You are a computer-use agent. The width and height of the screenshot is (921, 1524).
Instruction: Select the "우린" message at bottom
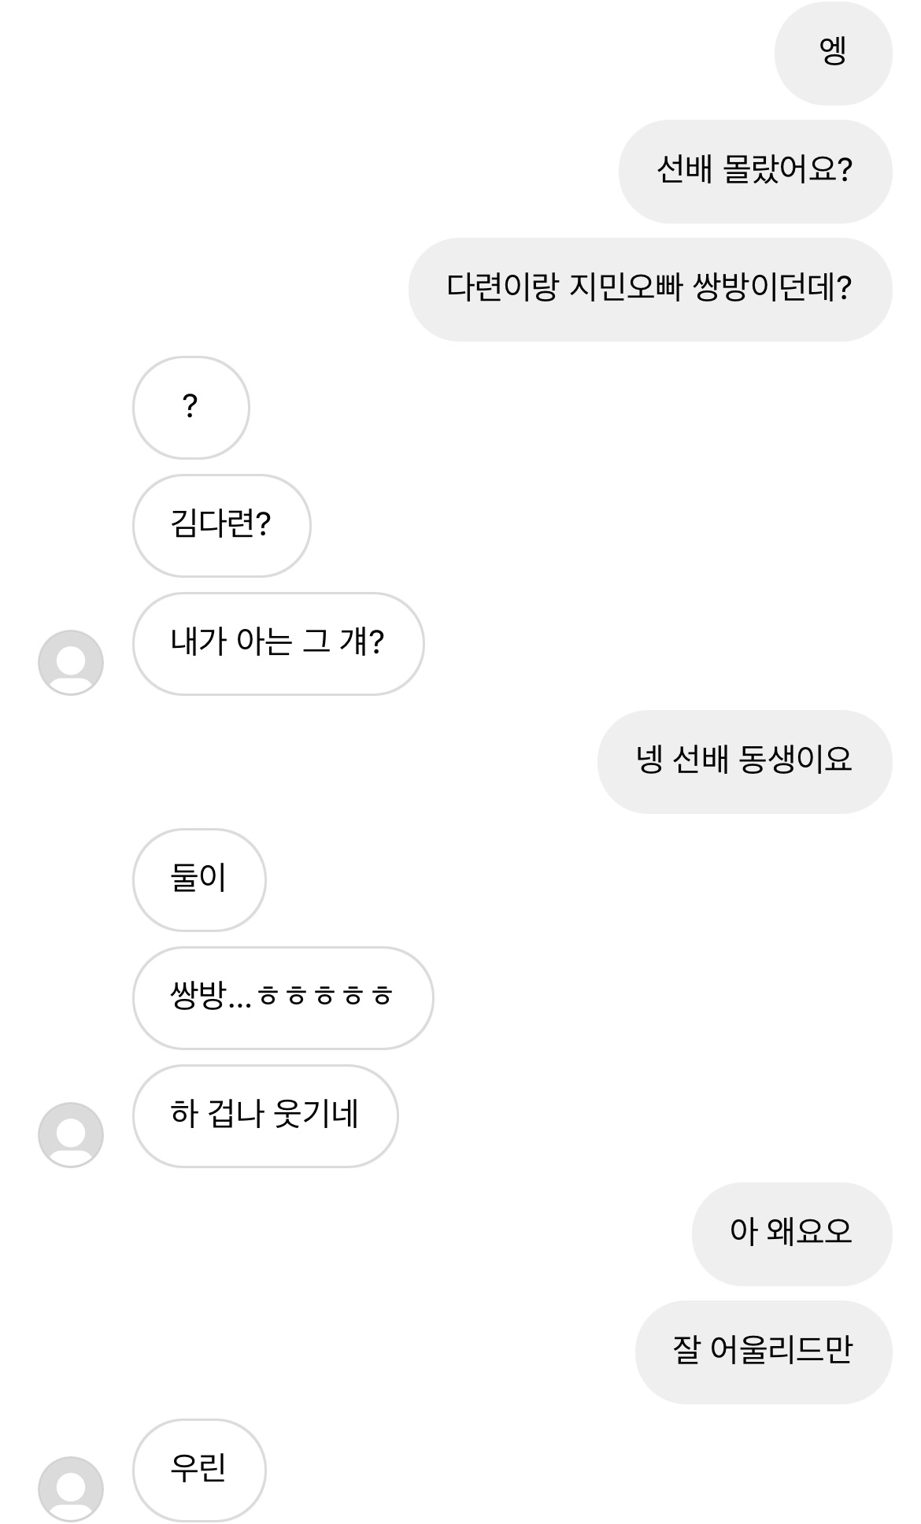[198, 1470]
